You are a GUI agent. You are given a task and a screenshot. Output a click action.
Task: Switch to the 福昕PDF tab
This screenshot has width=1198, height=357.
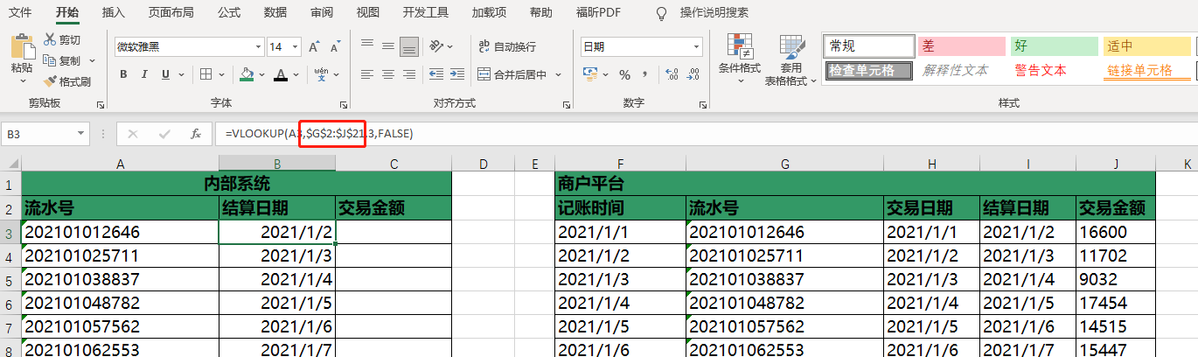point(598,12)
